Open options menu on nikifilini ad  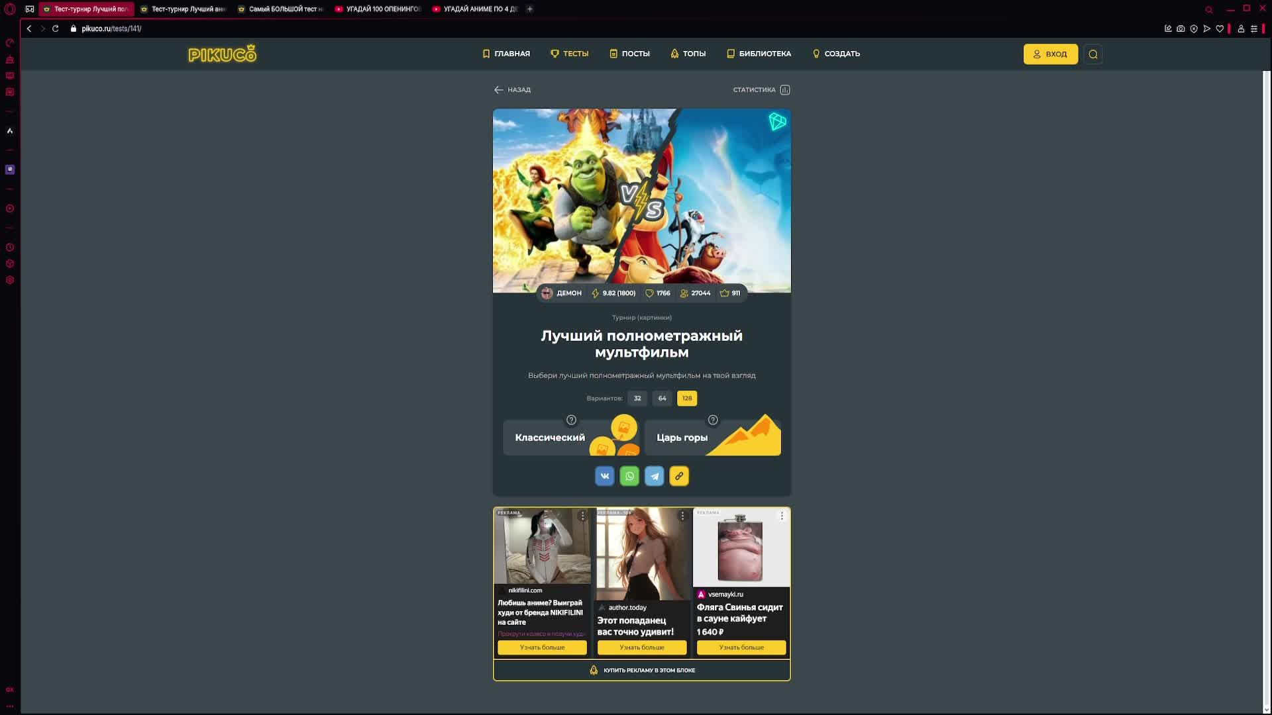pos(582,516)
